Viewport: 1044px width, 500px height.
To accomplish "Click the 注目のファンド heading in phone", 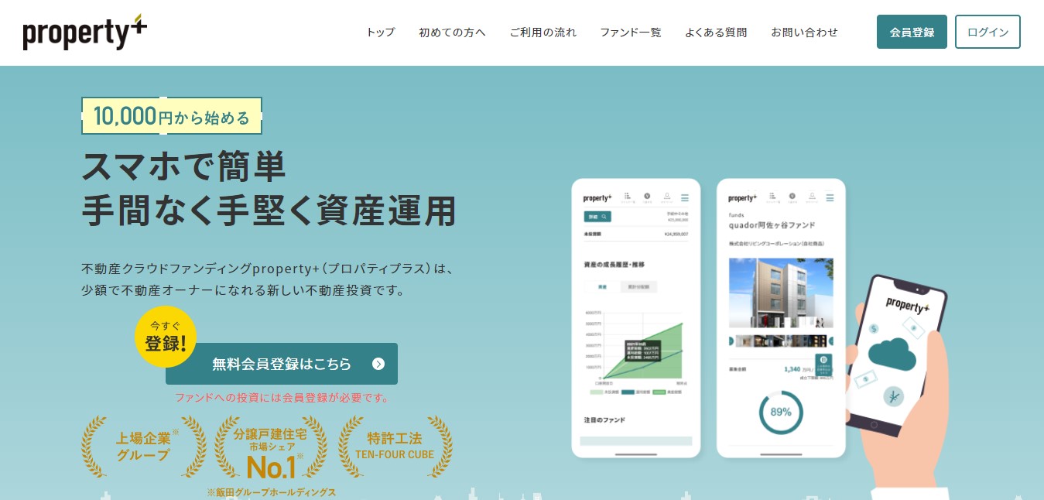I will click(605, 420).
